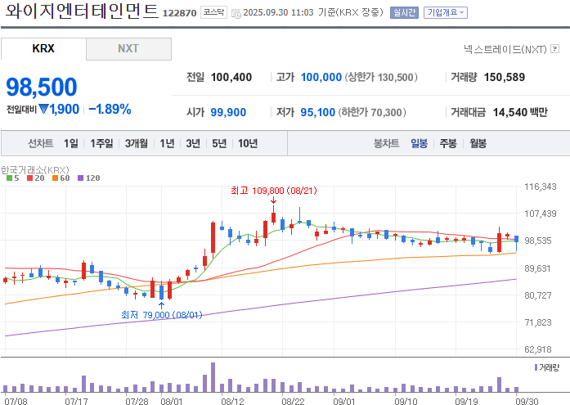
Task: Click the Nextrade help question icon
Action: [554, 49]
